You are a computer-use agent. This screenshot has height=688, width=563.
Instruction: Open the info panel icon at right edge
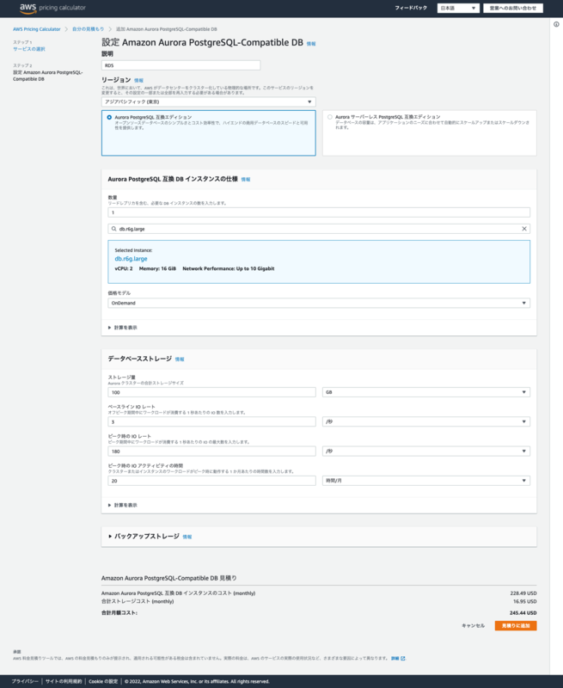point(556,25)
